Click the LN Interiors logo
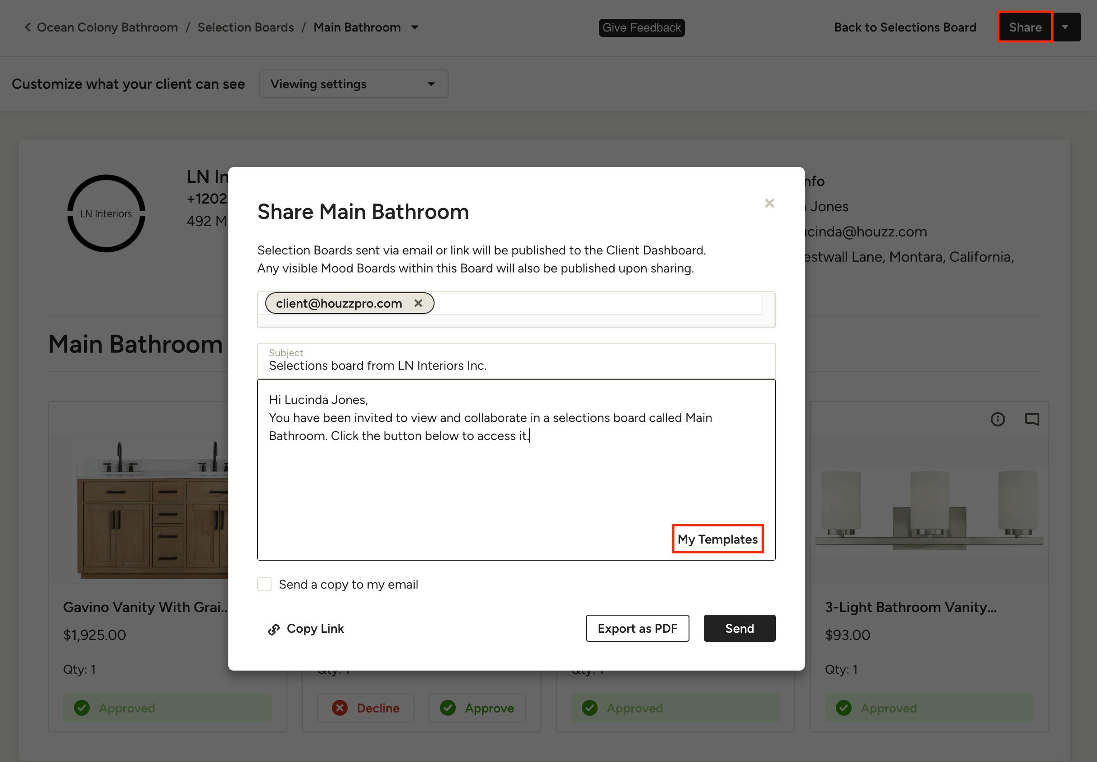Screen dimensions: 1097x762 point(106,213)
